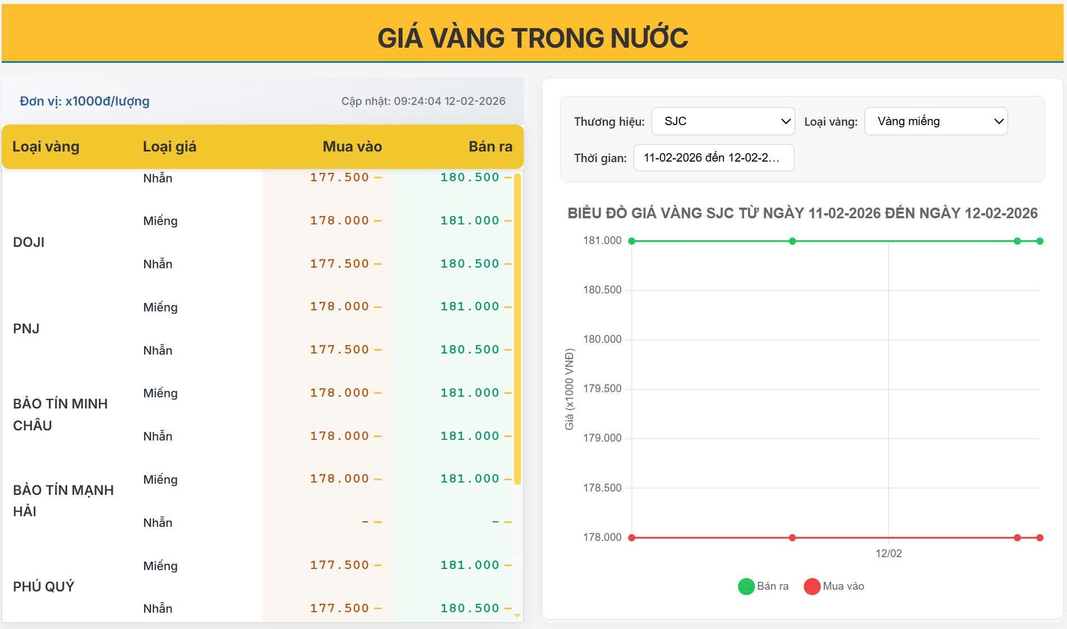Toggle the Bán ra legend item

pyautogui.click(x=764, y=586)
